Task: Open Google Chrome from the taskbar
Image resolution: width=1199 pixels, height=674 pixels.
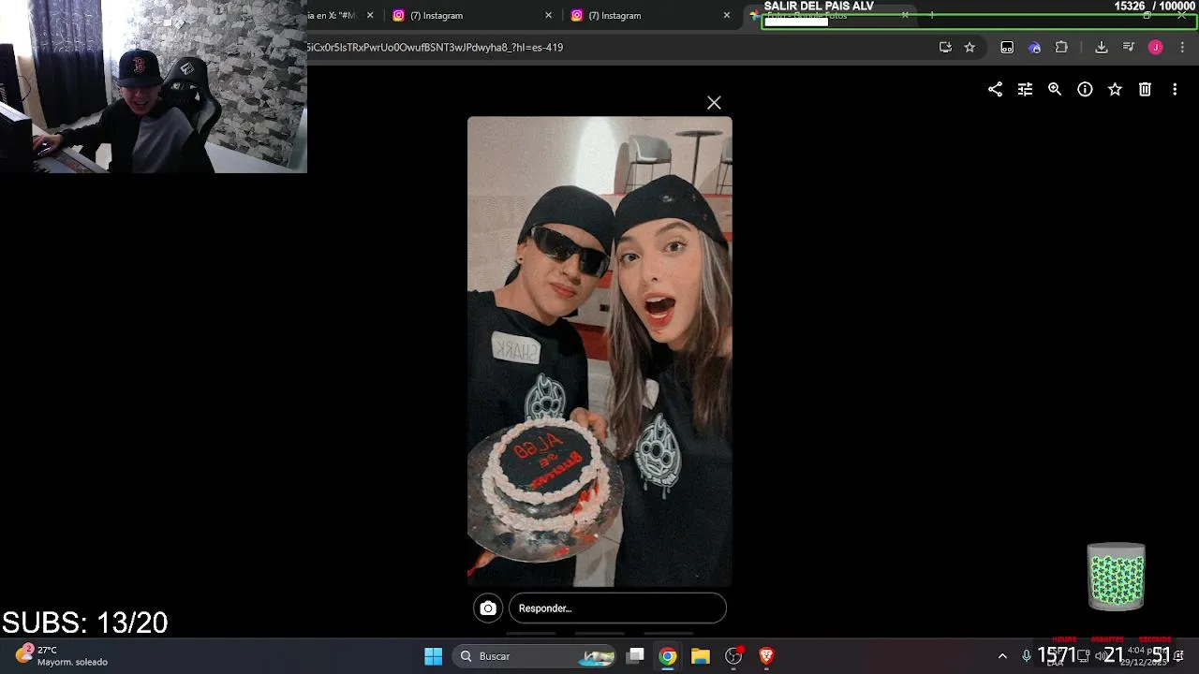Action: pos(667,656)
